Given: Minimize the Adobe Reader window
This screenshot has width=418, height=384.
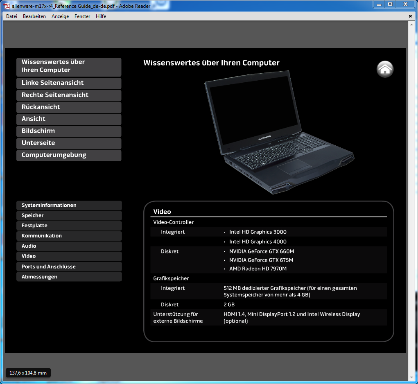Looking at the screenshot, I should coord(379,5).
